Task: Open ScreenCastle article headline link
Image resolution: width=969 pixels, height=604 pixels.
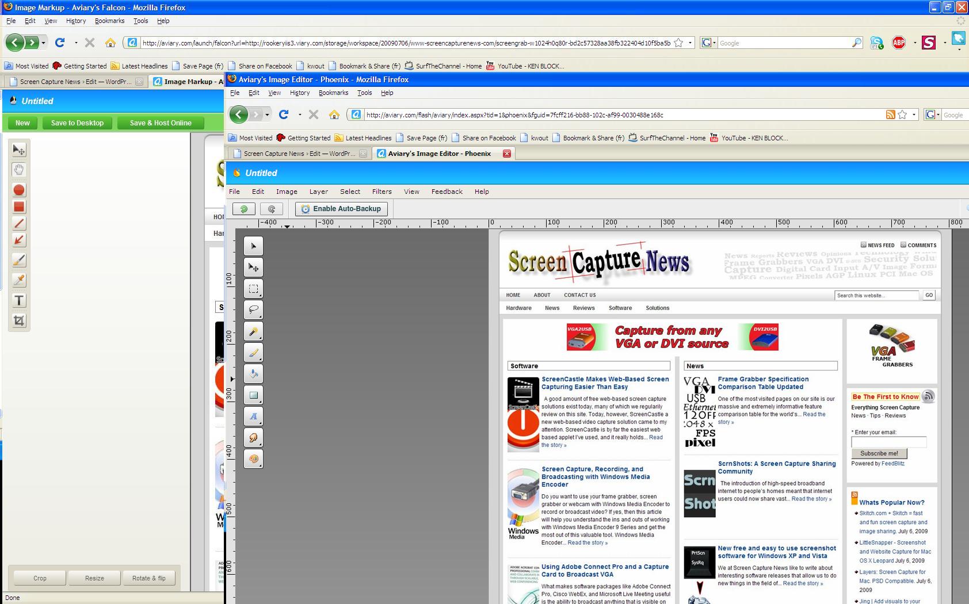Action: point(605,383)
